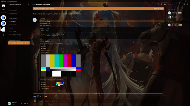This screenshot has height=106, width=190.
Task: Click the color bars banner embed image
Action: [x=61, y=65]
